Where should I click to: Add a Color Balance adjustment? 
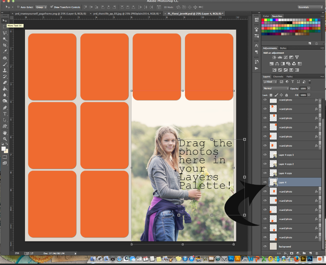pos(277,64)
